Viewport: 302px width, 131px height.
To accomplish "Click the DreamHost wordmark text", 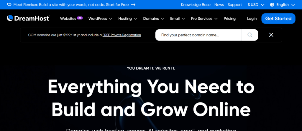I will 32,19.
